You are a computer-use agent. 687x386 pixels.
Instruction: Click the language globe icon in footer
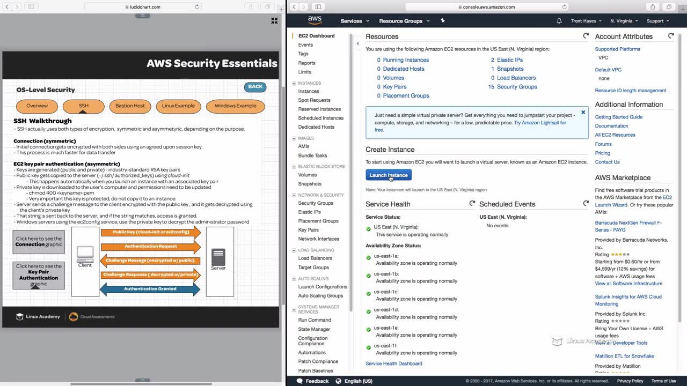[x=339, y=381]
